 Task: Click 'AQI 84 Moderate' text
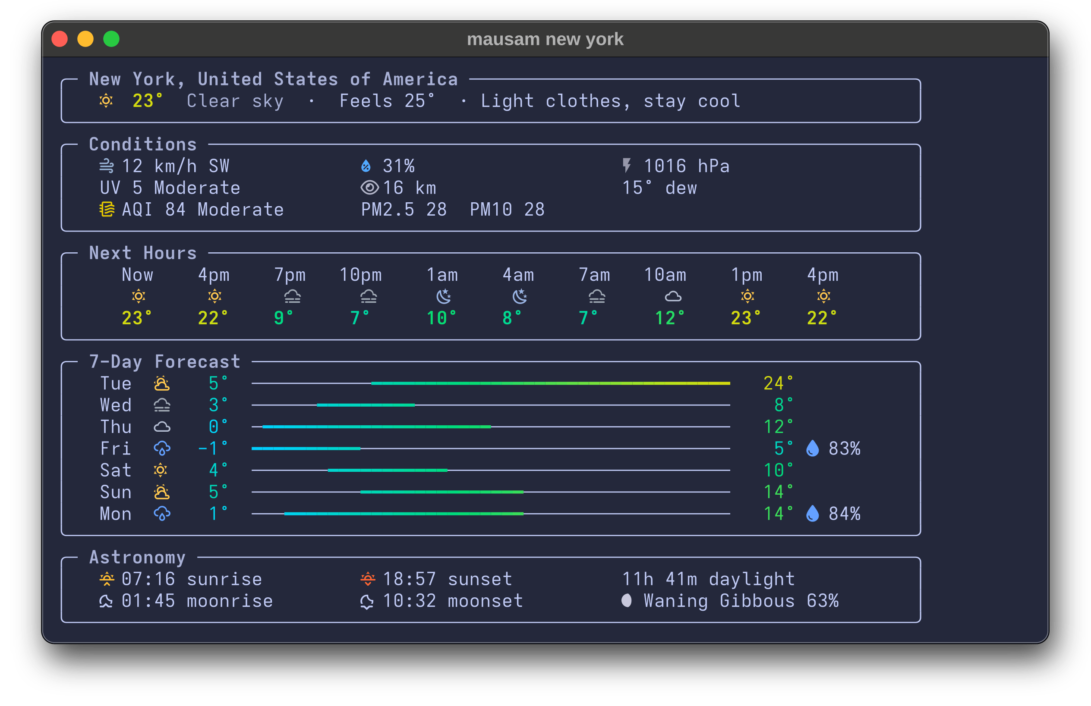[203, 210]
